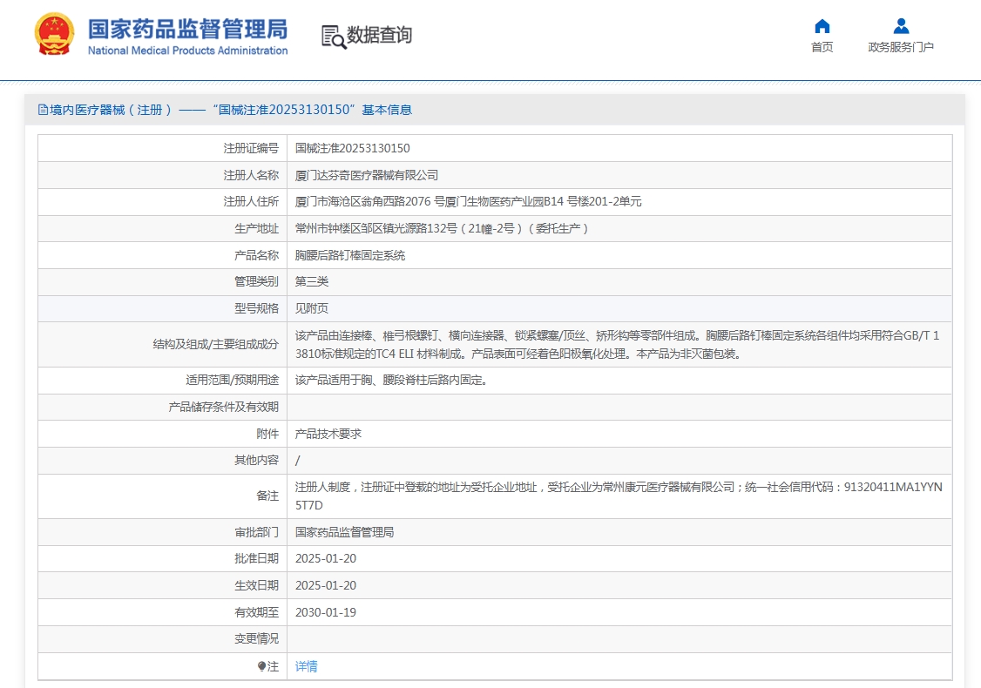The image size is (981, 688).
Task: Click the 境内医疗器械（注册）基本信息 section heading
Action: [x=230, y=110]
